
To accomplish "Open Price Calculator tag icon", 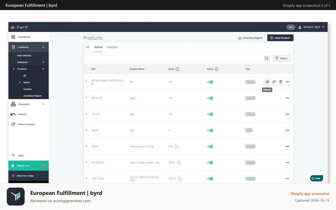I will point(13,124).
